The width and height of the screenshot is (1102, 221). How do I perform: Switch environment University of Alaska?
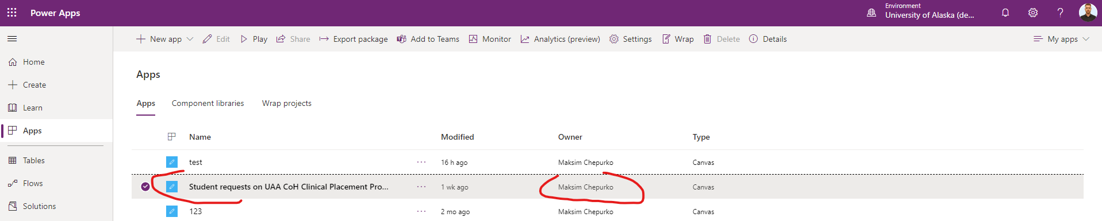(930, 15)
